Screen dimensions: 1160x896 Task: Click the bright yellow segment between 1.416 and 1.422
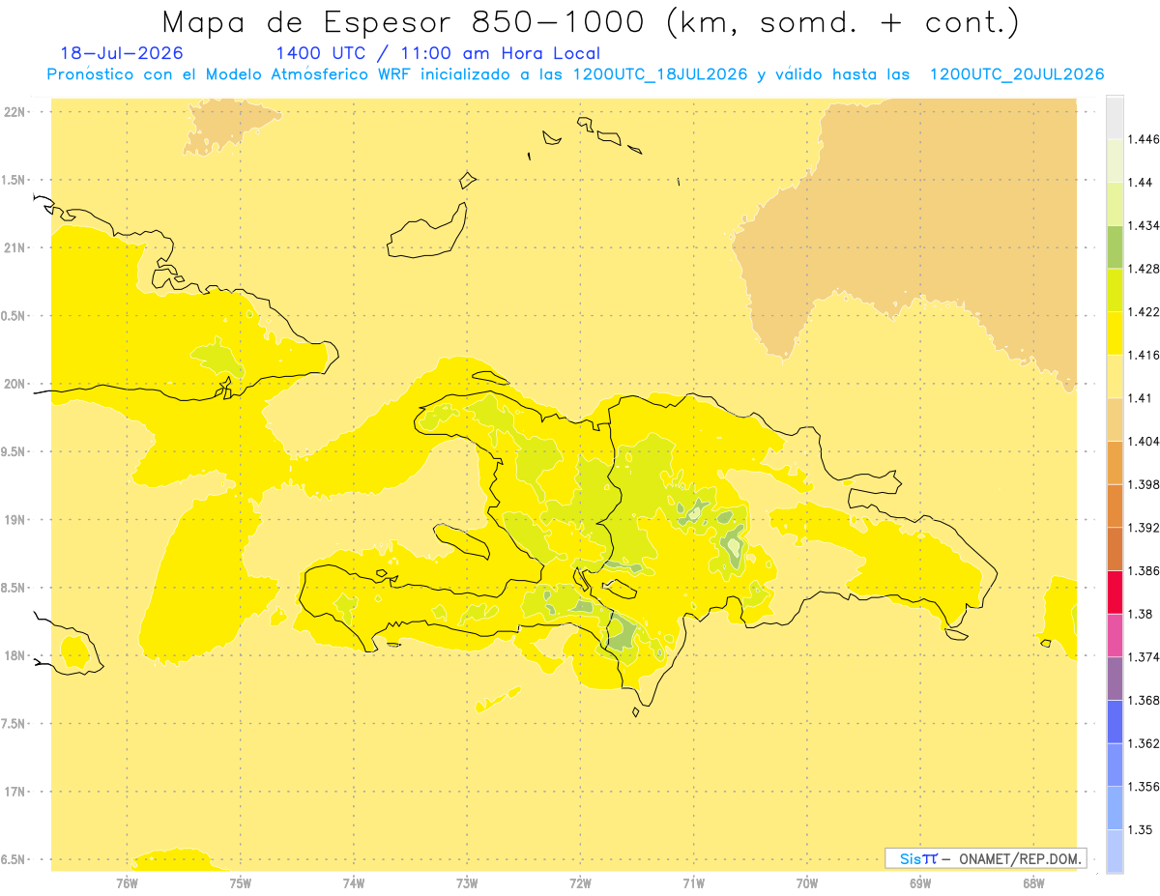[1115, 333]
